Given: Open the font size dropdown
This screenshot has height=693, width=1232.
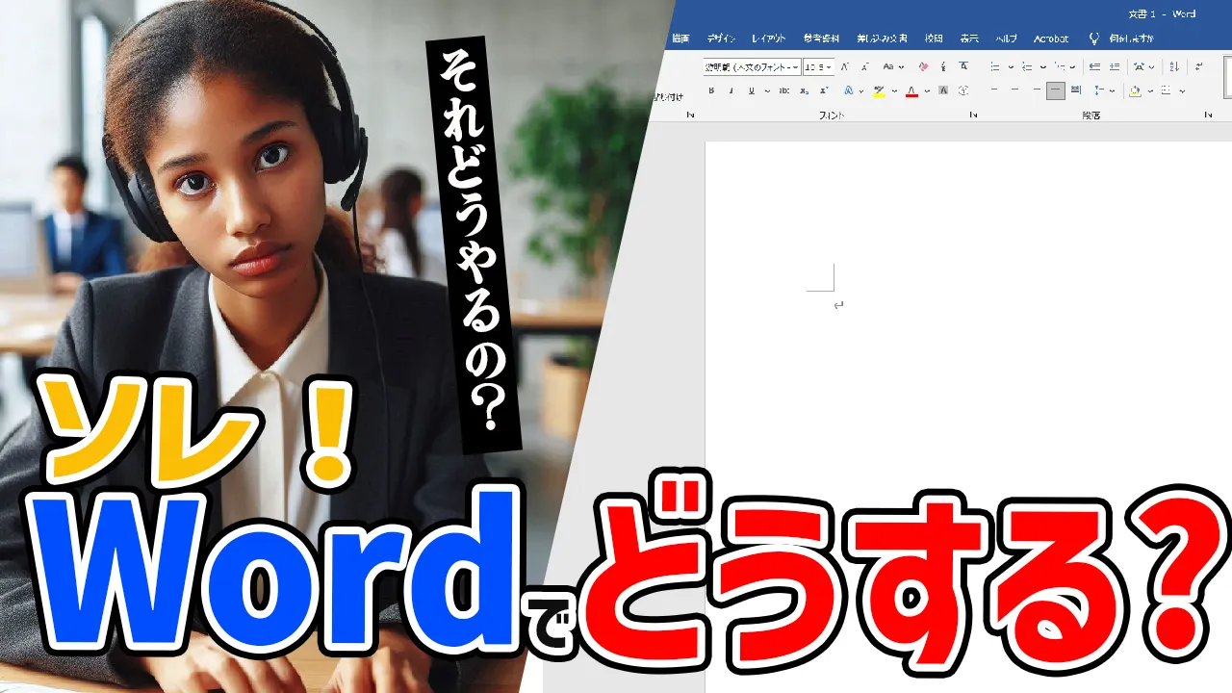Looking at the screenshot, I should [x=830, y=67].
